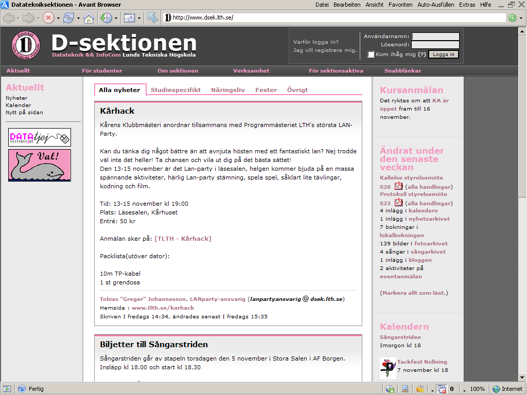Click the Logga in button
Viewport: 527px width, 395px height.
click(x=443, y=55)
